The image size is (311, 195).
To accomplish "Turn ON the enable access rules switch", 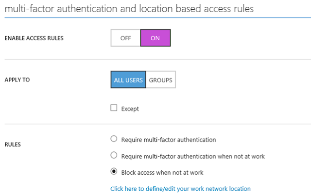I will [x=155, y=38].
